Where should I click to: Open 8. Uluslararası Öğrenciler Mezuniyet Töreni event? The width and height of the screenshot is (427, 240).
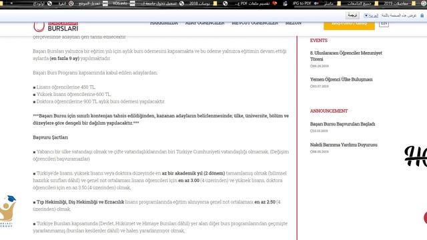(346, 56)
